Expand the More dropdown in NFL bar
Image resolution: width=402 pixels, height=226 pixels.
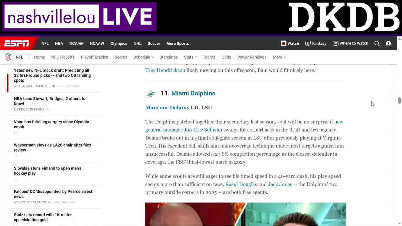coord(279,57)
